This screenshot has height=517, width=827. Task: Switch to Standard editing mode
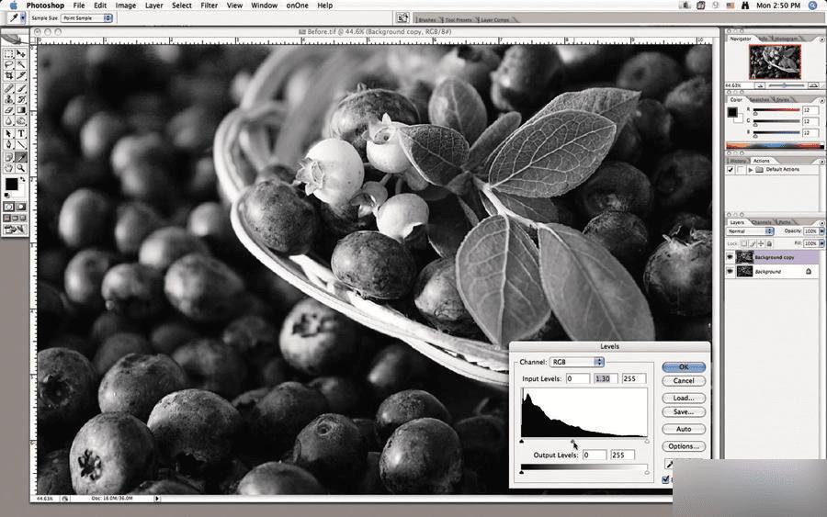[8, 206]
